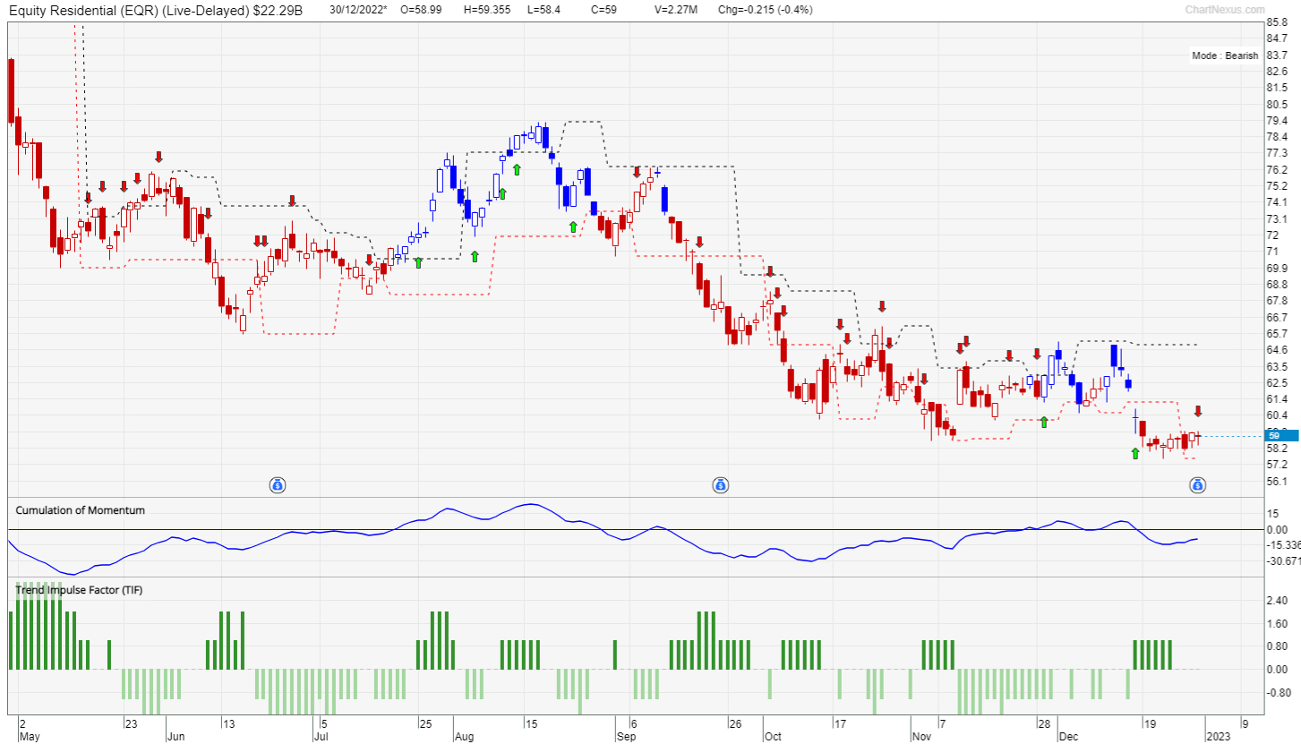Click the Equity Residential (EQR) chart title
The image size is (1301, 744).
[x=154, y=10]
